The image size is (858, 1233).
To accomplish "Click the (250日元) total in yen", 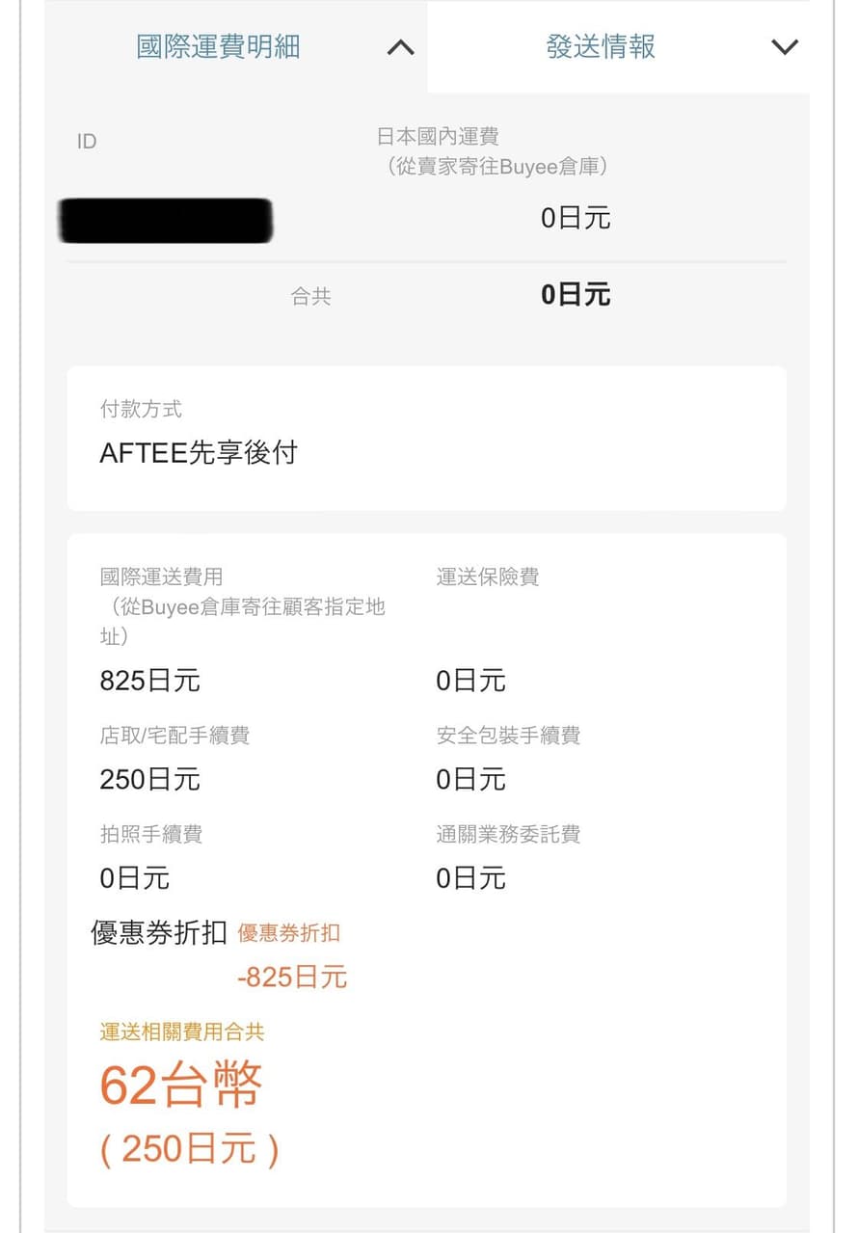I will (189, 1149).
